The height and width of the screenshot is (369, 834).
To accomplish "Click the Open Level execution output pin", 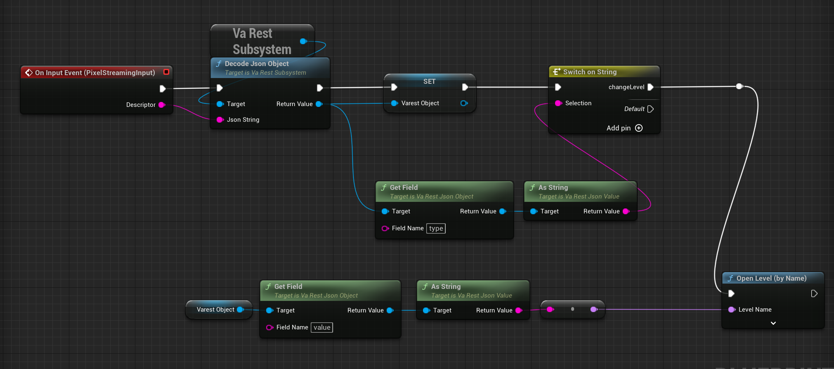I will [x=814, y=293].
